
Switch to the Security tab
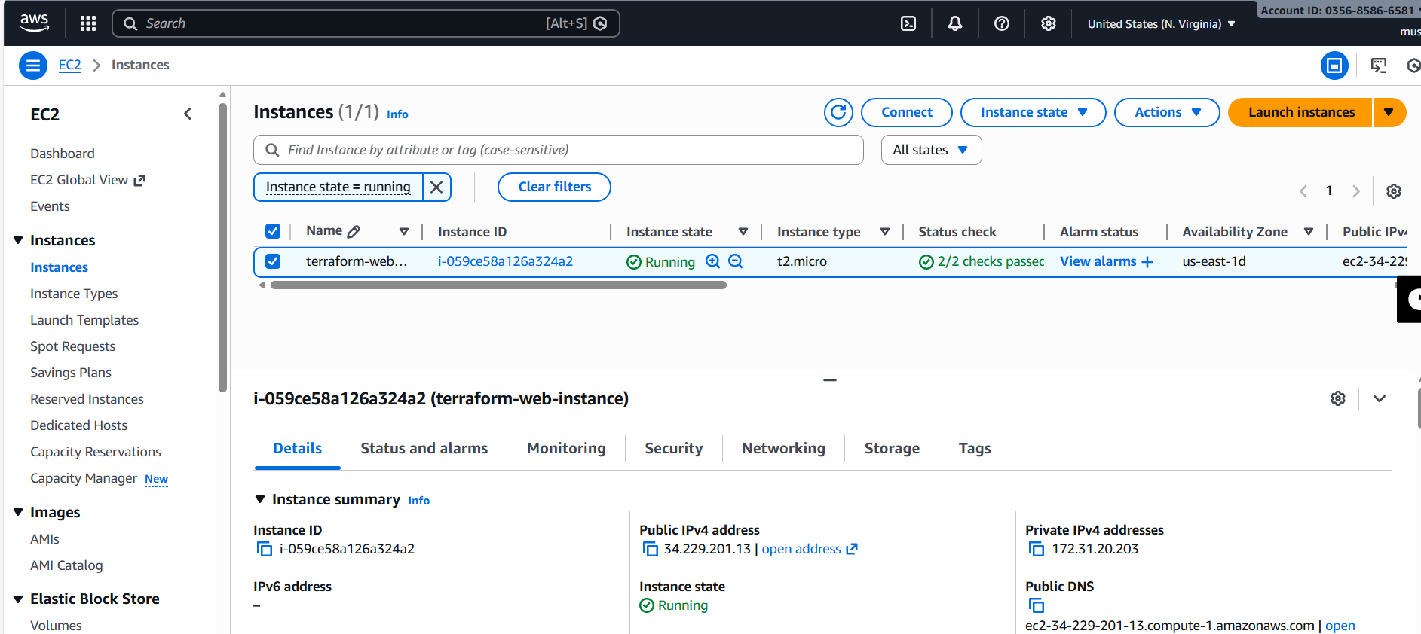[x=673, y=448]
